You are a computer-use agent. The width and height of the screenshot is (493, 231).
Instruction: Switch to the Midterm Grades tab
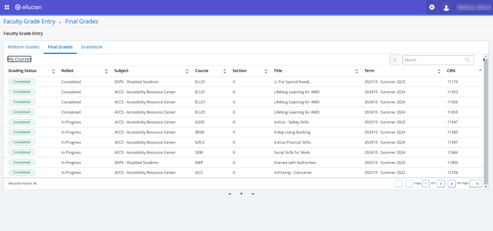coord(23,47)
